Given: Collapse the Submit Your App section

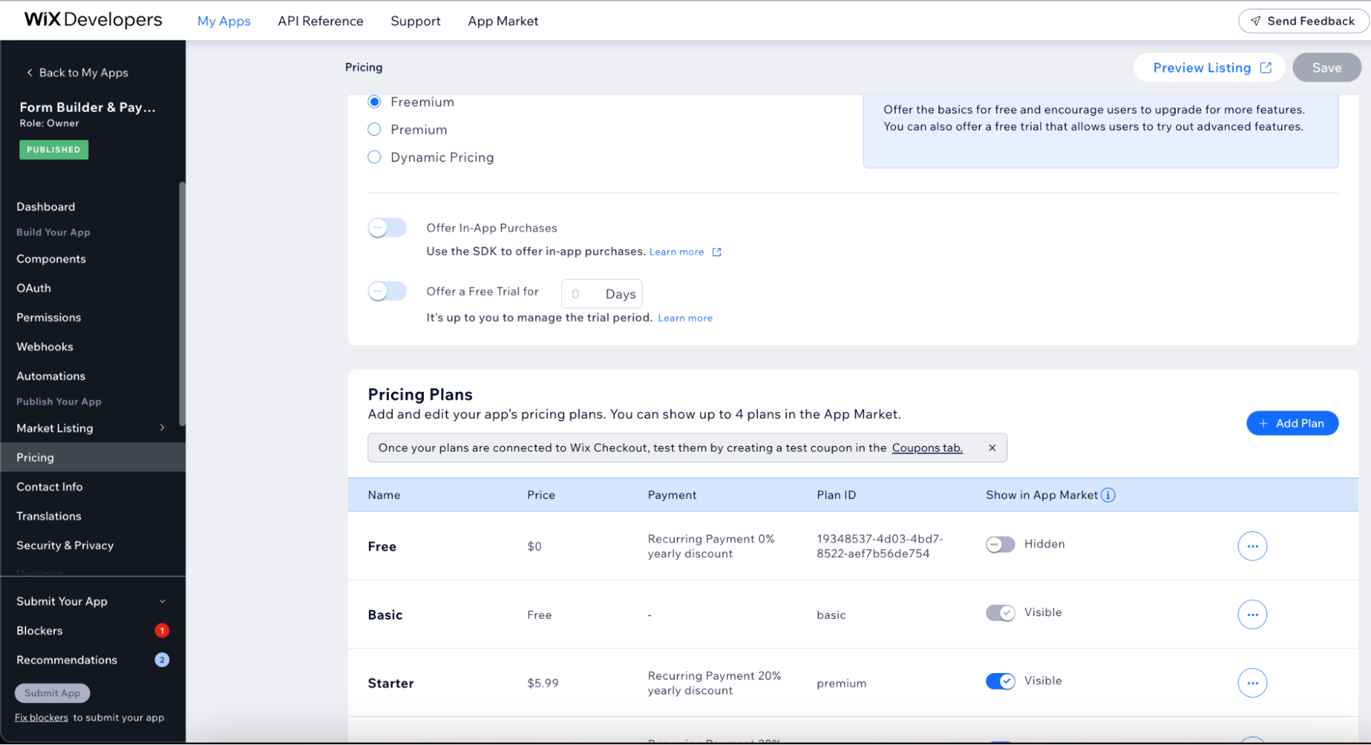Looking at the screenshot, I should 162,601.
